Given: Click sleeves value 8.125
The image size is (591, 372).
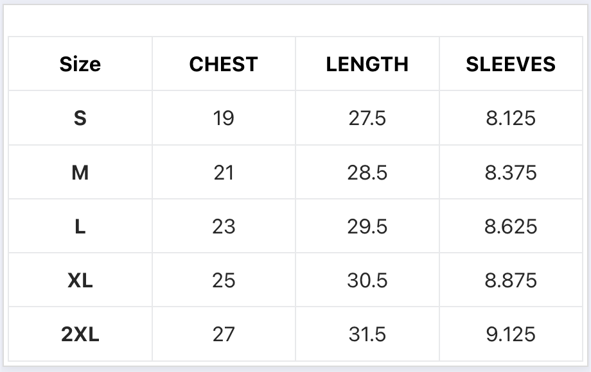Looking at the screenshot, I should pyautogui.click(x=511, y=118).
